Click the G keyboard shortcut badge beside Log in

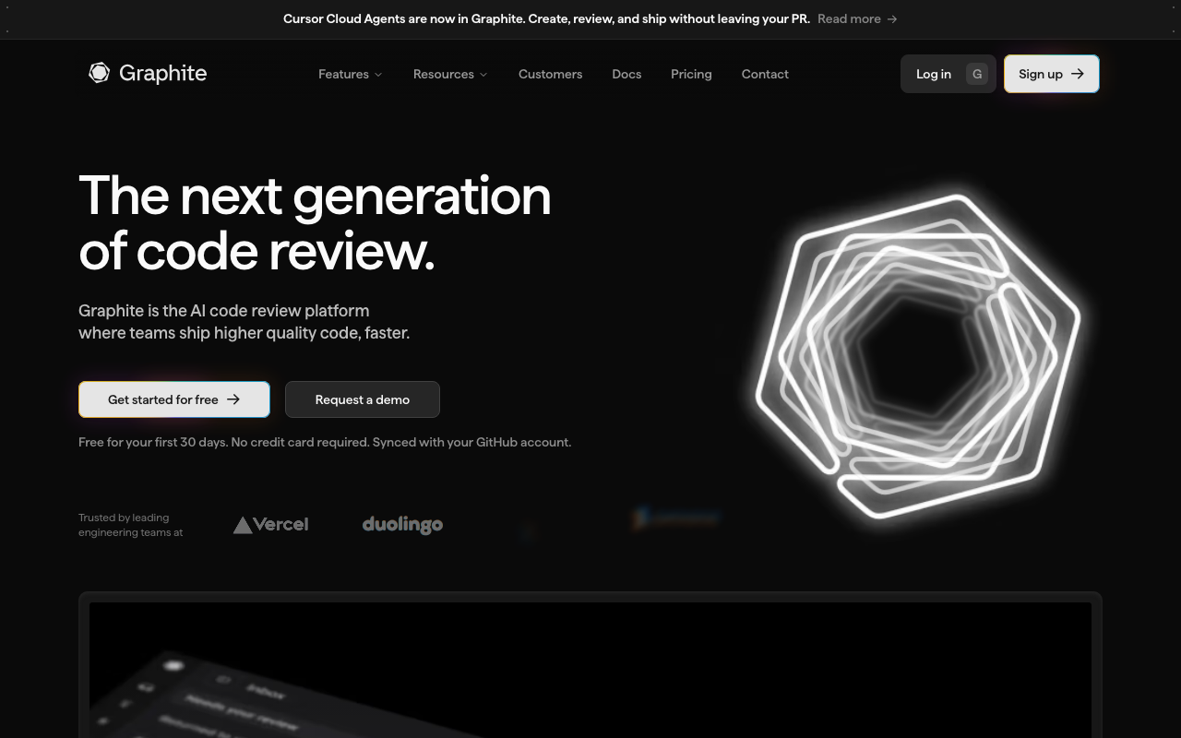pyautogui.click(x=976, y=73)
